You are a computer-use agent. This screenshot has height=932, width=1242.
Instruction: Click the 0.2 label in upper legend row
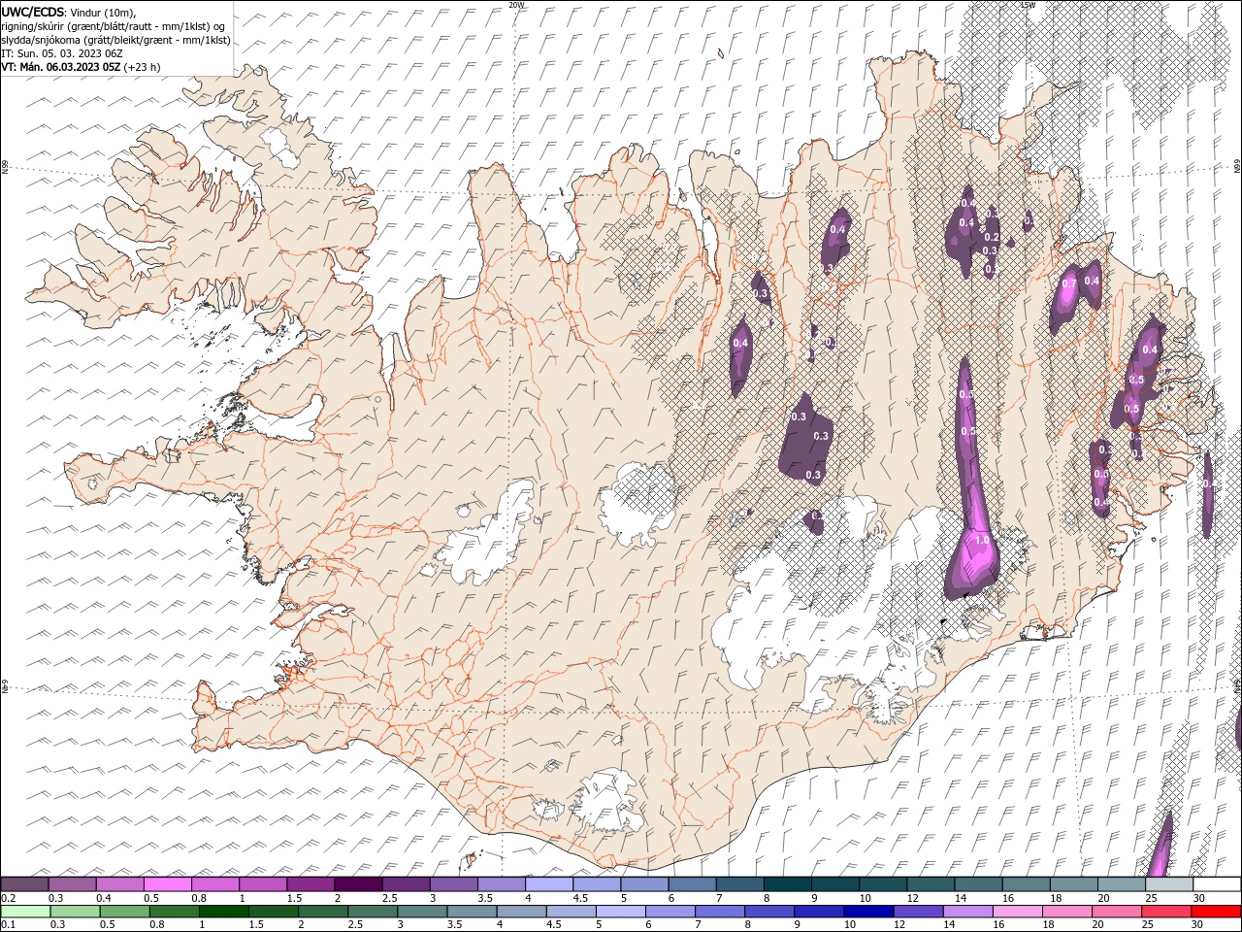(8, 898)
